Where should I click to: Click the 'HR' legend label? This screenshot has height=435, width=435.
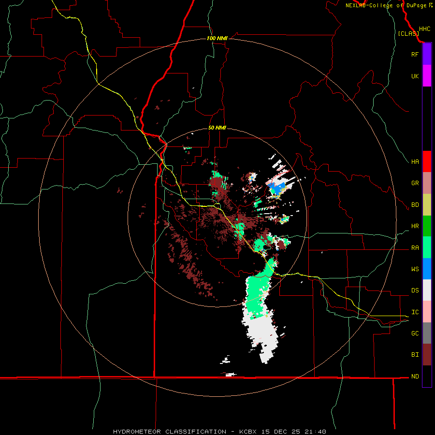pyautogui.click(x=415, y=226)
